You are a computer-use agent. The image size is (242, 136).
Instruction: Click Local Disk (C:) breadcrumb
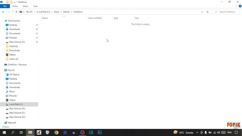click(x=43, y=12)
